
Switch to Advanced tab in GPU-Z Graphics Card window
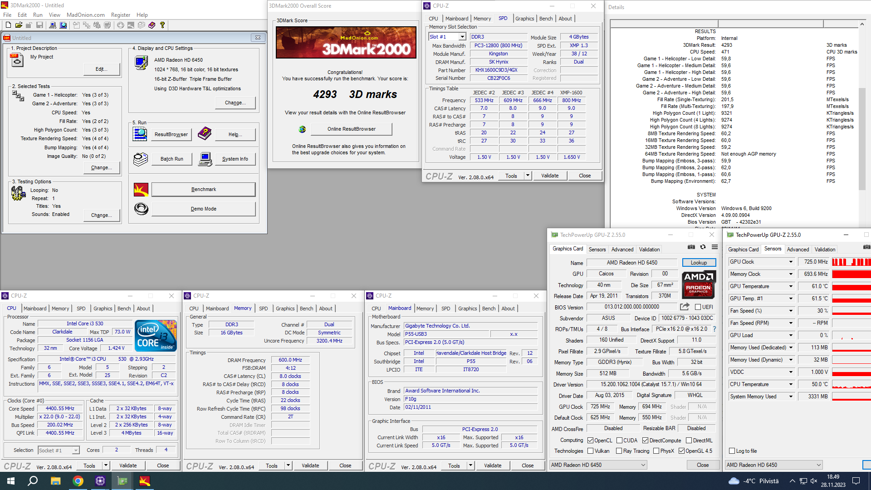tap(622, 250)
